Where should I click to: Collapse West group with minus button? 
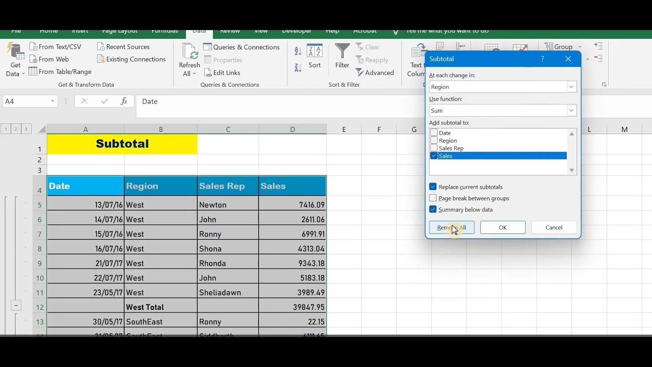(x=16, y=305)
